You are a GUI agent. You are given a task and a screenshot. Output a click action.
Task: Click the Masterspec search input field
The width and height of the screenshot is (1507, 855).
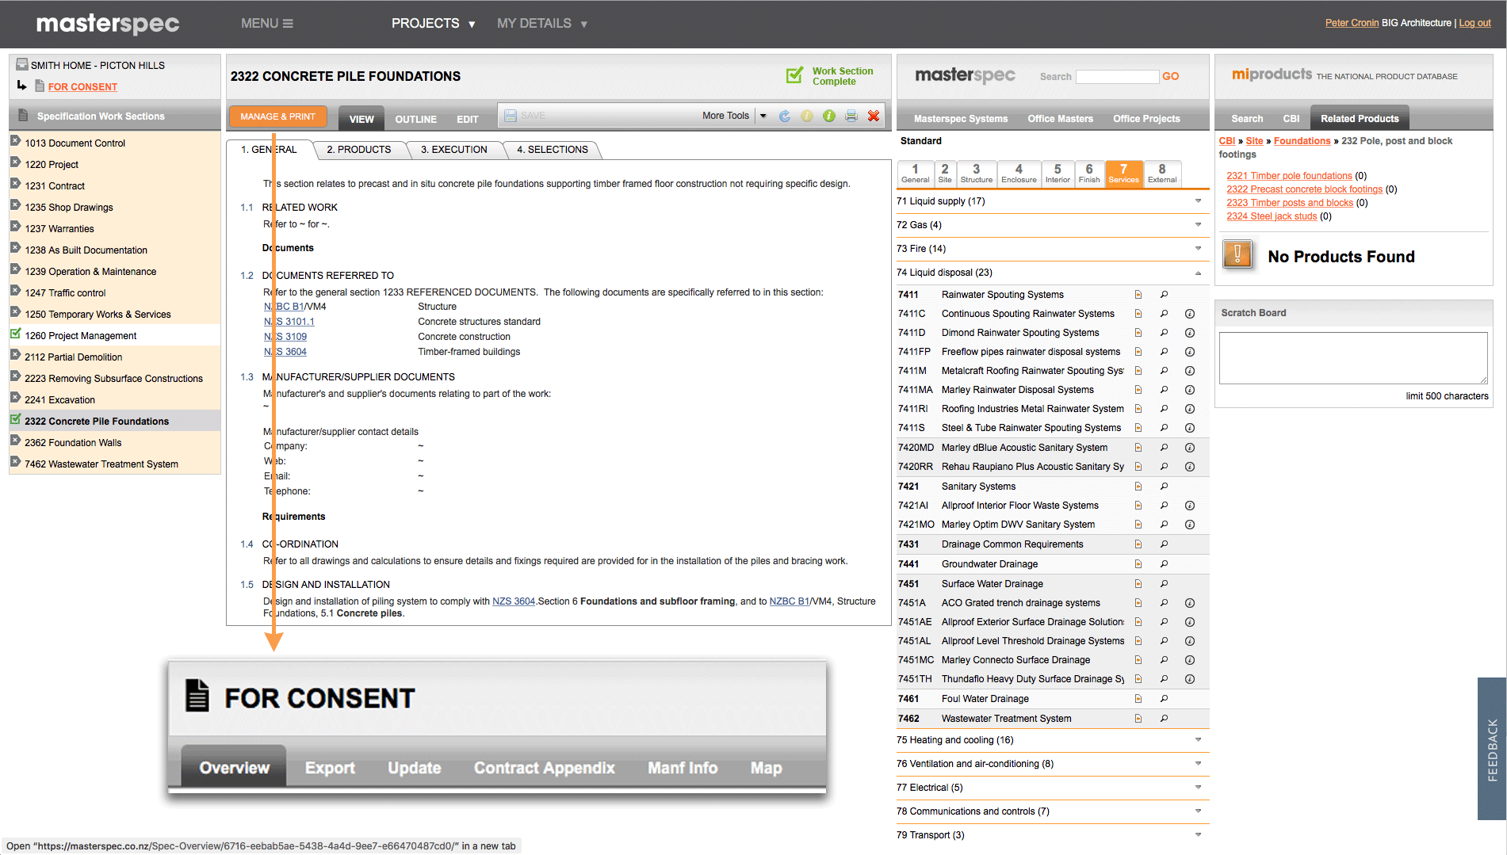(1116, 77)
